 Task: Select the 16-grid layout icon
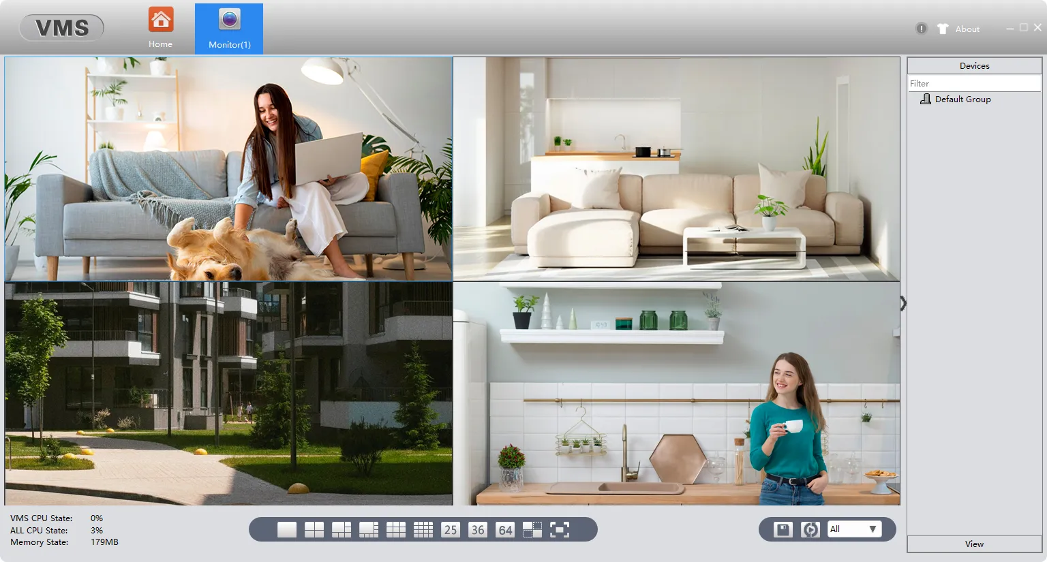click(x=423, y=529)
